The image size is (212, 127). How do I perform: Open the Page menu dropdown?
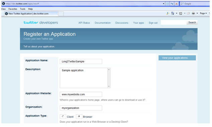point(203,13)
